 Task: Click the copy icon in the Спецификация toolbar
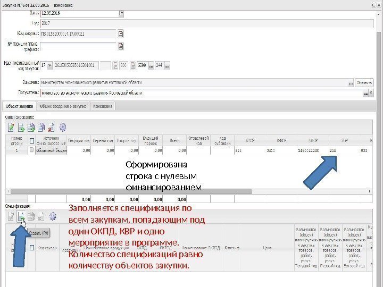(31, 216)
